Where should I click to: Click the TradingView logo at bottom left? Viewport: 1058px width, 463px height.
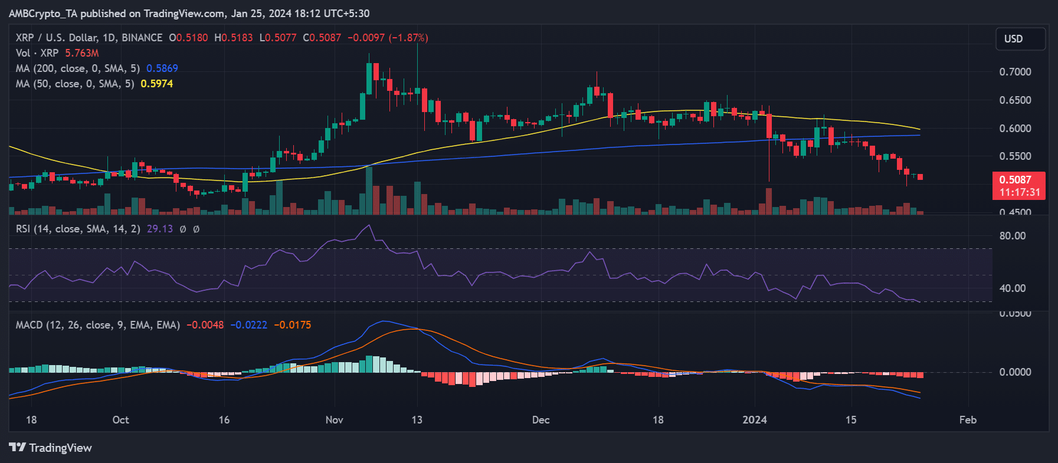click(51, 448)
